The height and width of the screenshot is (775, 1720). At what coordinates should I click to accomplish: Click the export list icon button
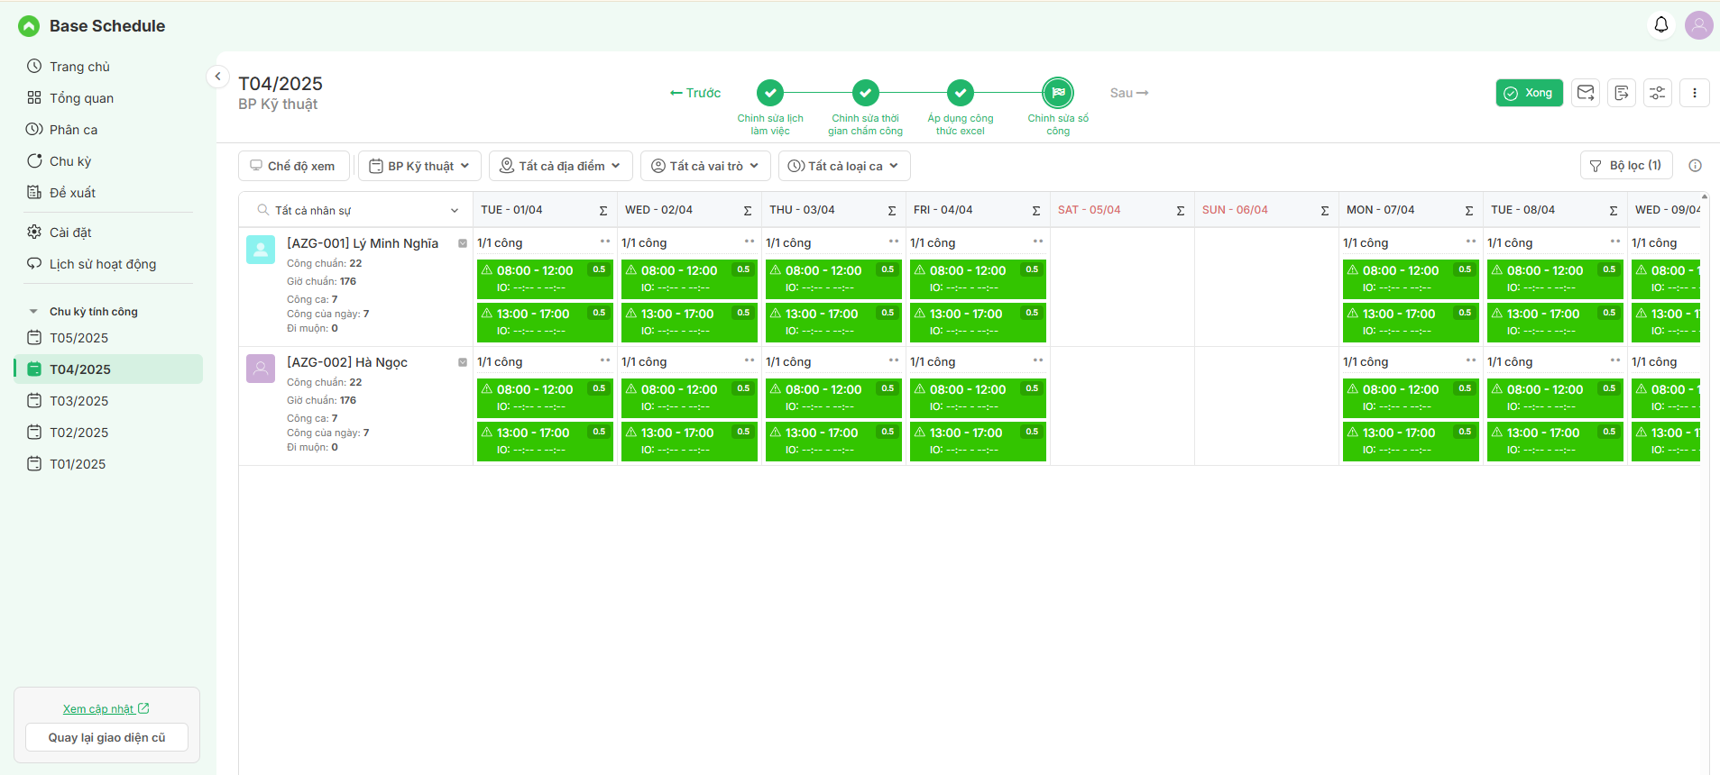point(1622,93)
